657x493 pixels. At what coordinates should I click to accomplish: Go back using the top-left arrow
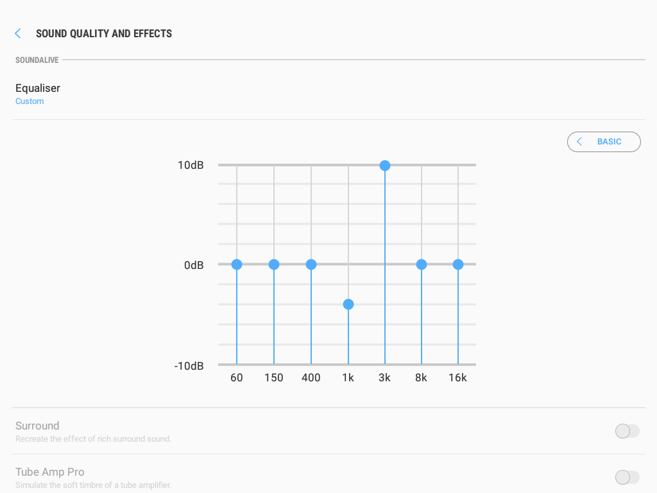[x=17, y=33]
